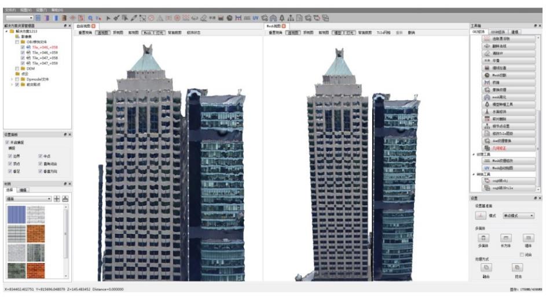The height and width of the screenshot is (298, 546).
Task: Click reset view angle in left viewport
Action: (x=85, y=33)
